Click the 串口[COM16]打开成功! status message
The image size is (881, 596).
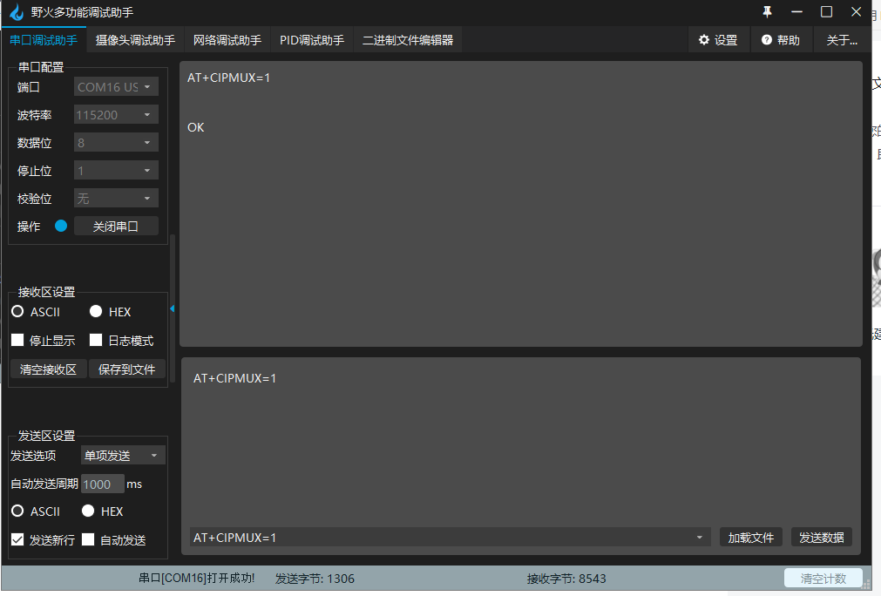pyautogui.click(x=197, y=578)
